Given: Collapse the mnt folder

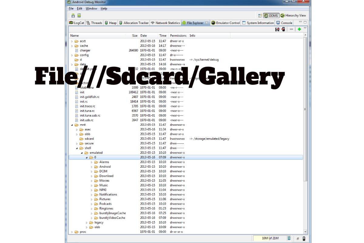Looking at the screenshot, I should (72, 125).
